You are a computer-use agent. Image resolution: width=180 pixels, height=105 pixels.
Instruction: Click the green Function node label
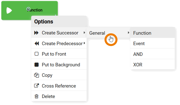coord(35,10)
